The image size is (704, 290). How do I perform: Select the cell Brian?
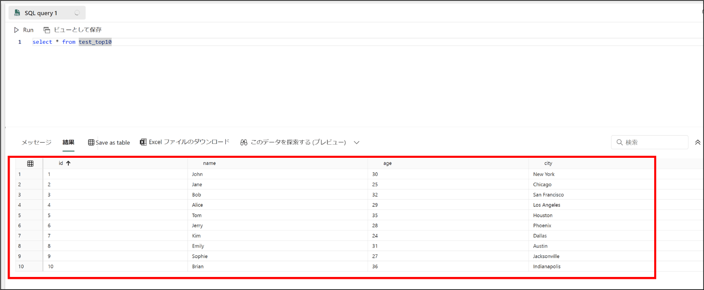point(278,266)
